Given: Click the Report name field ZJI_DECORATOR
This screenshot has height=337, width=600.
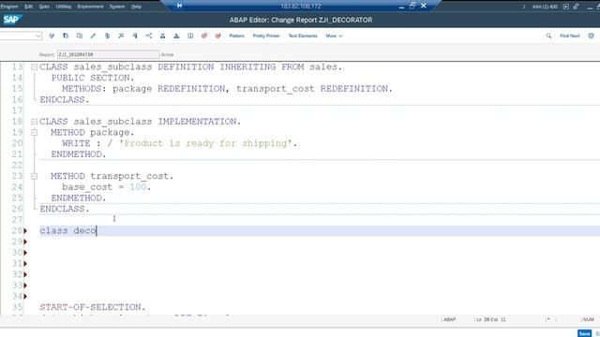Looking at the screenshot, I should (x=109, y=54).
